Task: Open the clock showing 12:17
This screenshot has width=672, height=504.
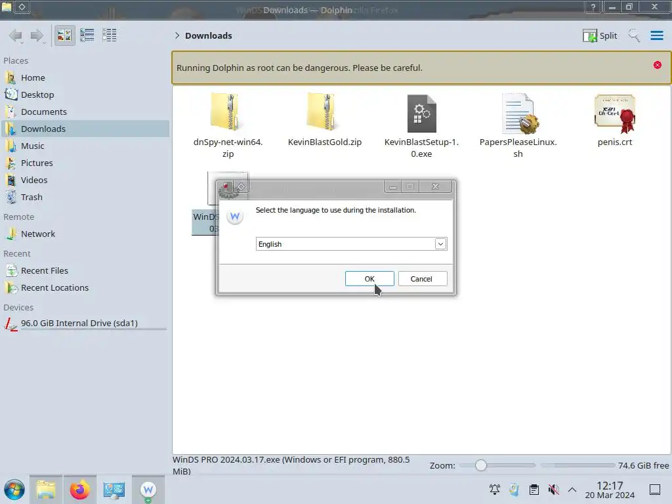Action: point(610,490)
